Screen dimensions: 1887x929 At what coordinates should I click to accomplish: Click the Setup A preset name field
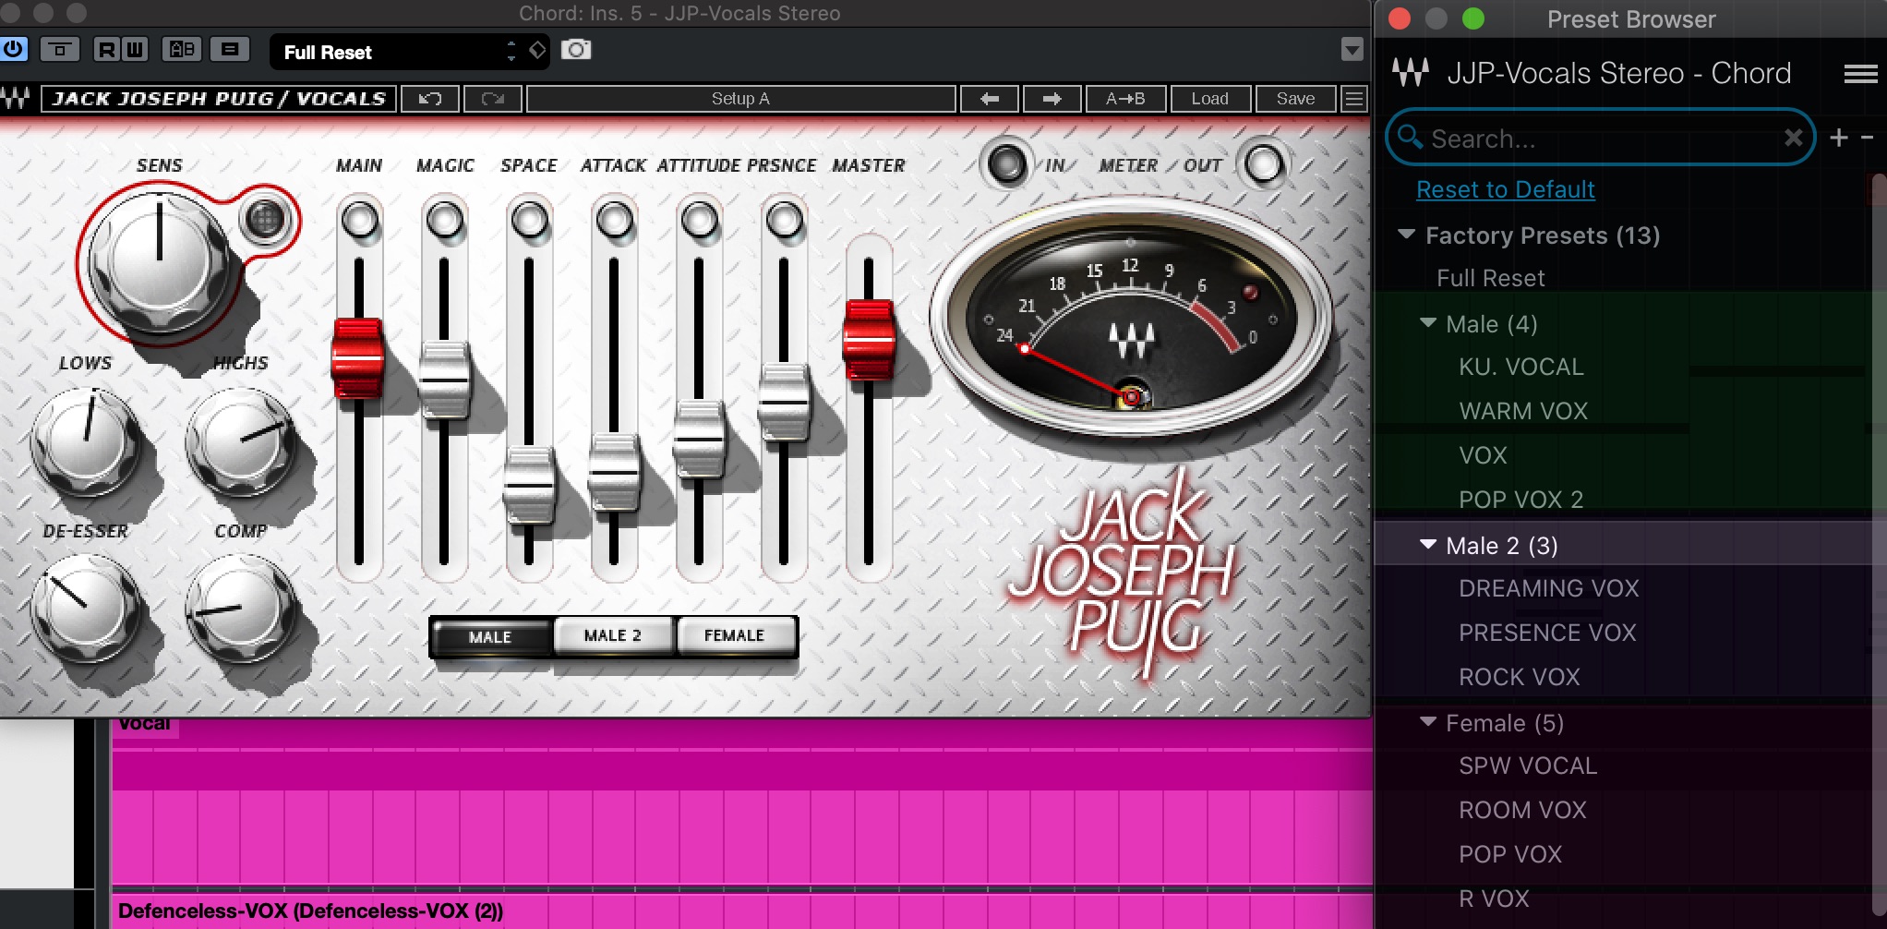pyautogui.click(x=740, y=99)
